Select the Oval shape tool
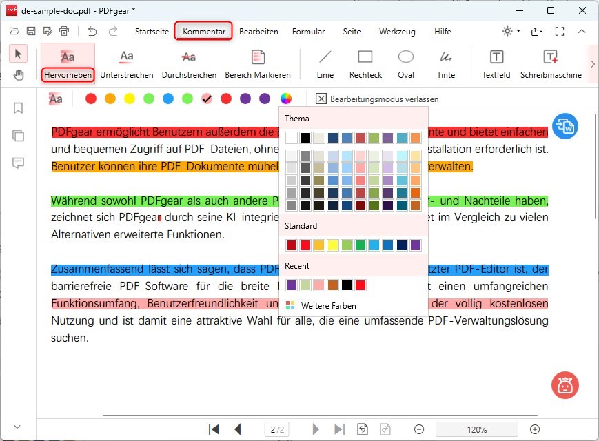This screenshot has width=599, height=441. [406, 64]
